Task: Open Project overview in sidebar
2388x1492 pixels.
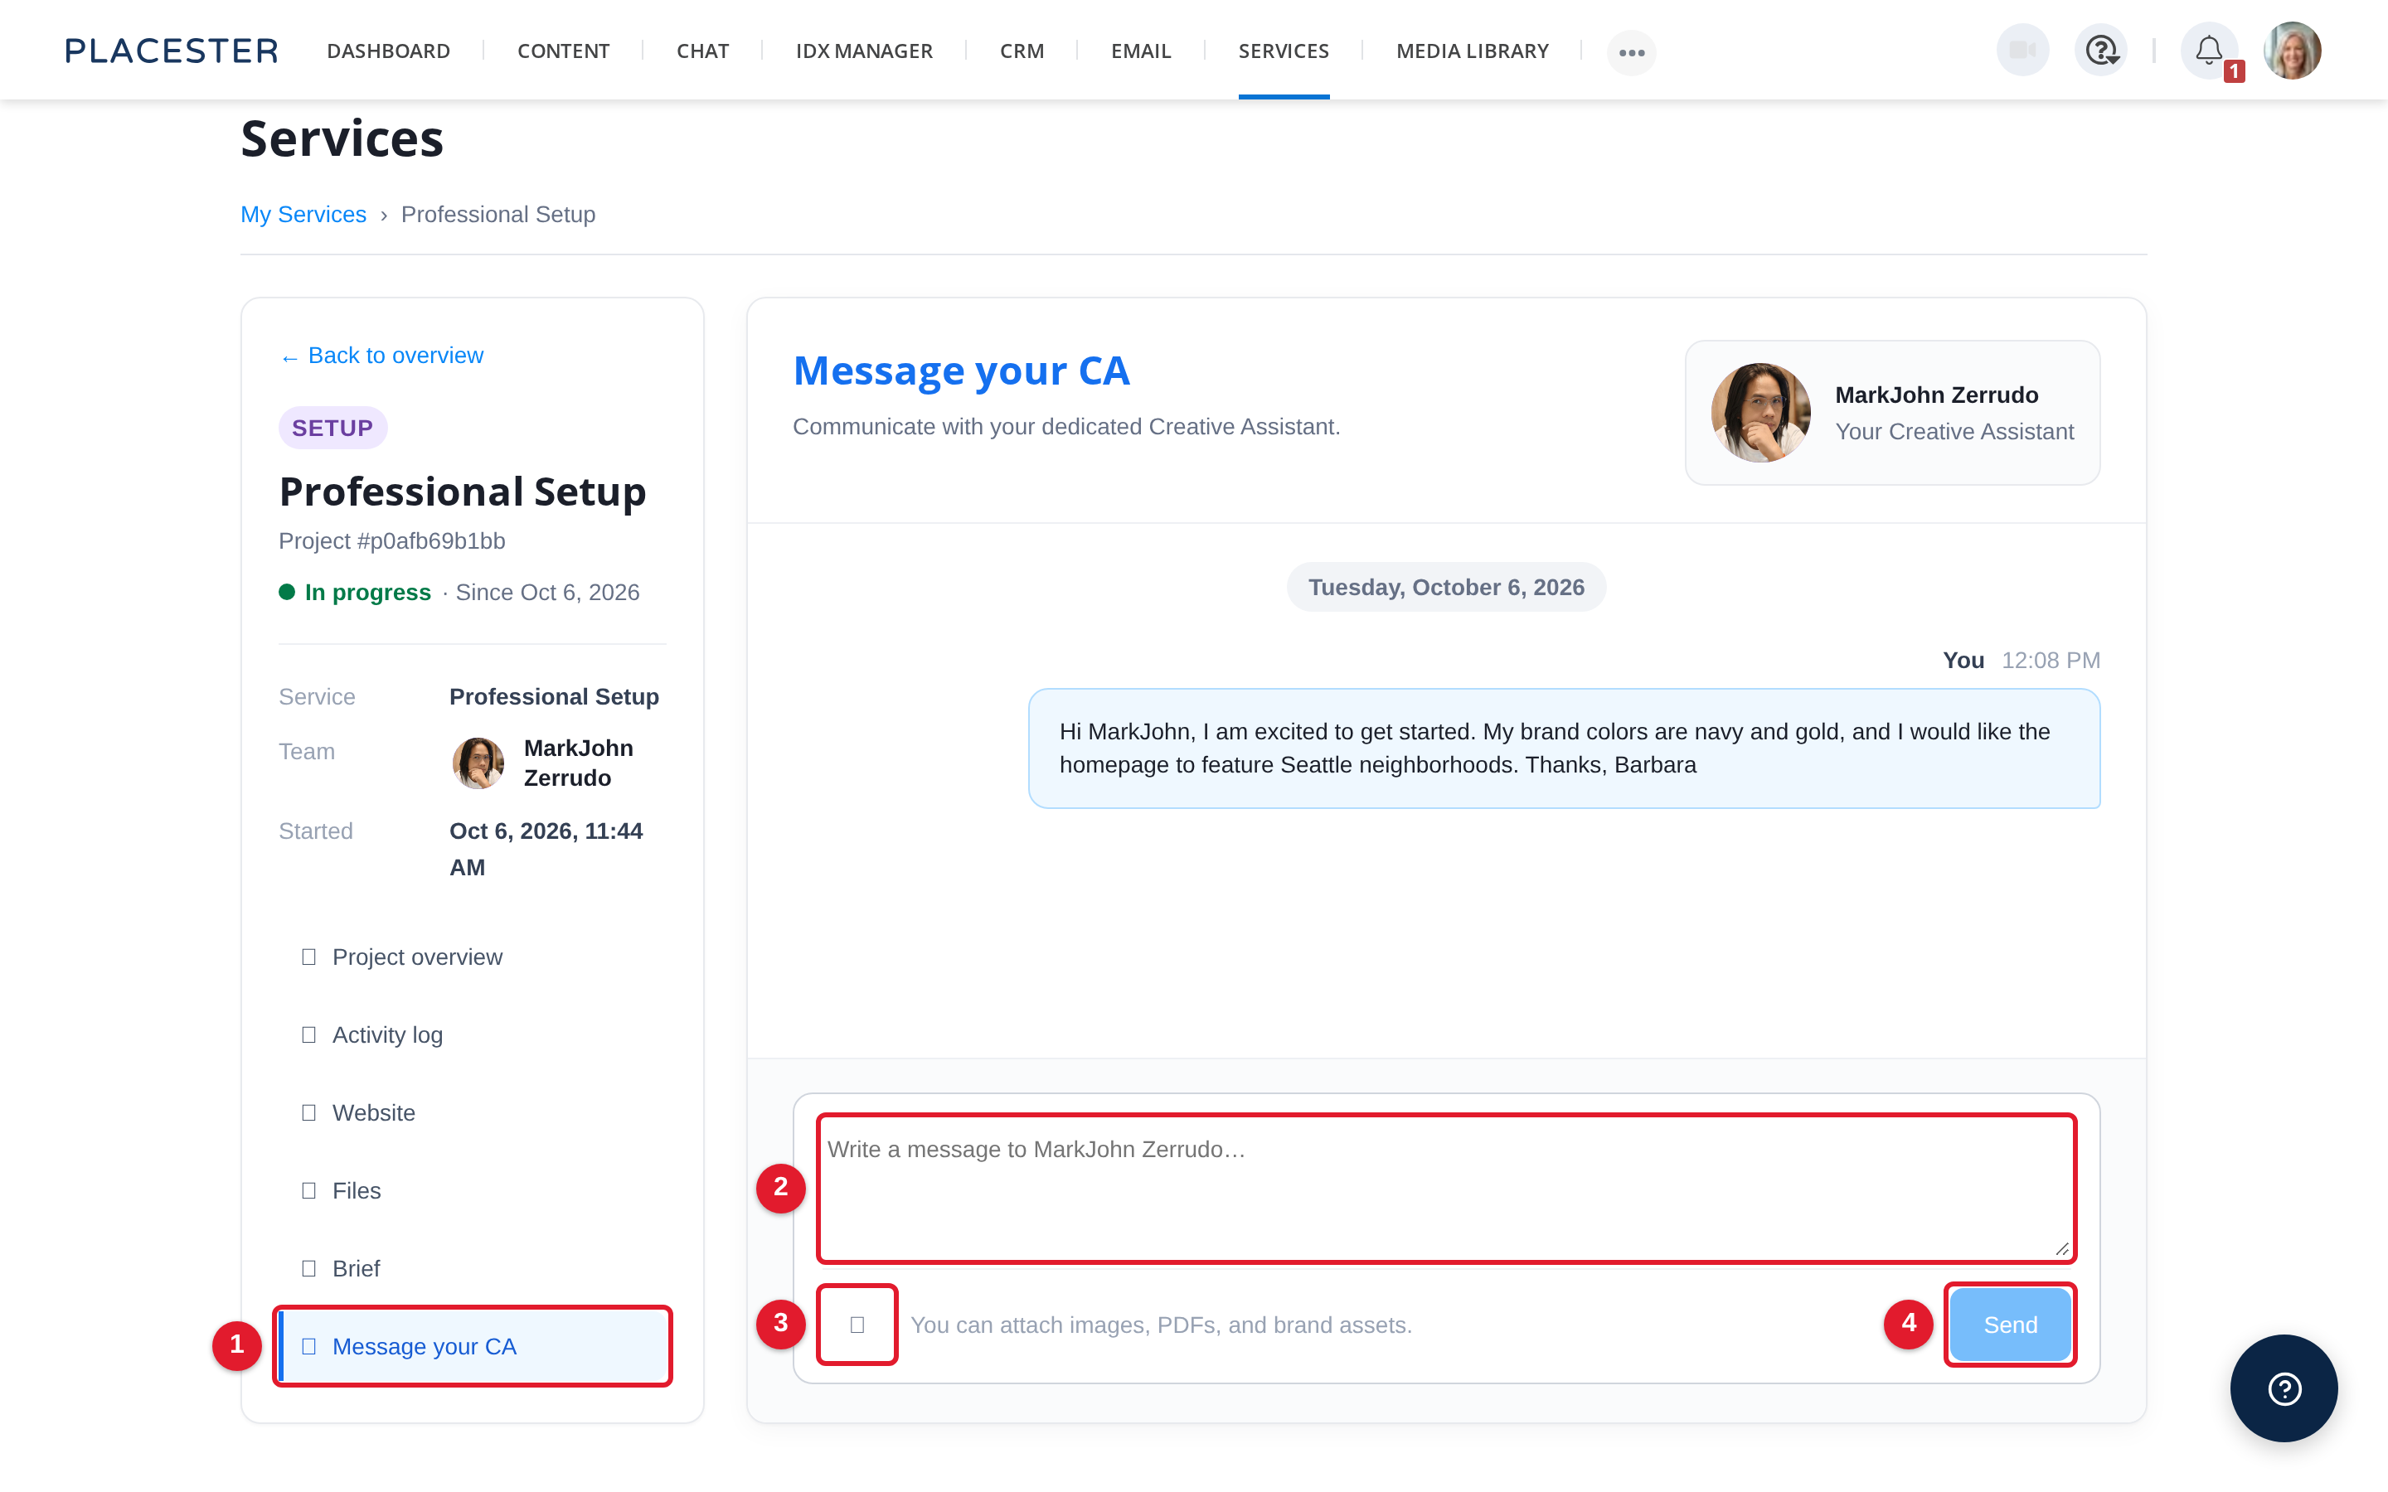Action: coord(472,957)
